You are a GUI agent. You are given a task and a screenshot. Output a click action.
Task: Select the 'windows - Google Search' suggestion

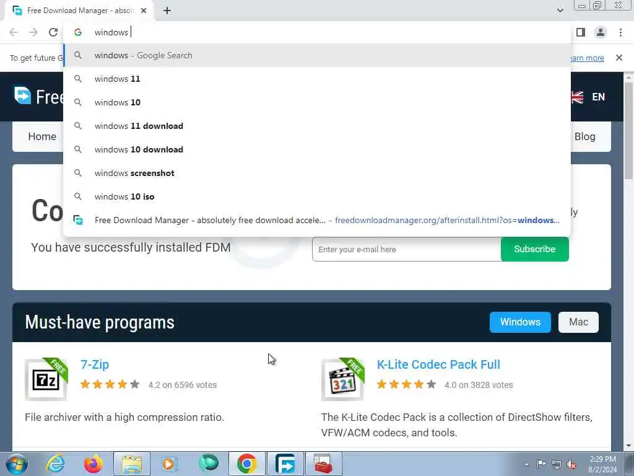click(x=317, y=55)
